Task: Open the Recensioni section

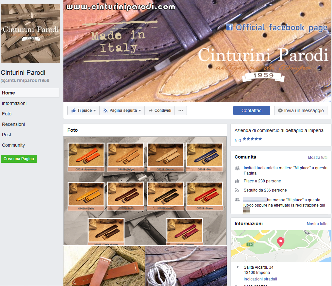Action: coord(13,124)
